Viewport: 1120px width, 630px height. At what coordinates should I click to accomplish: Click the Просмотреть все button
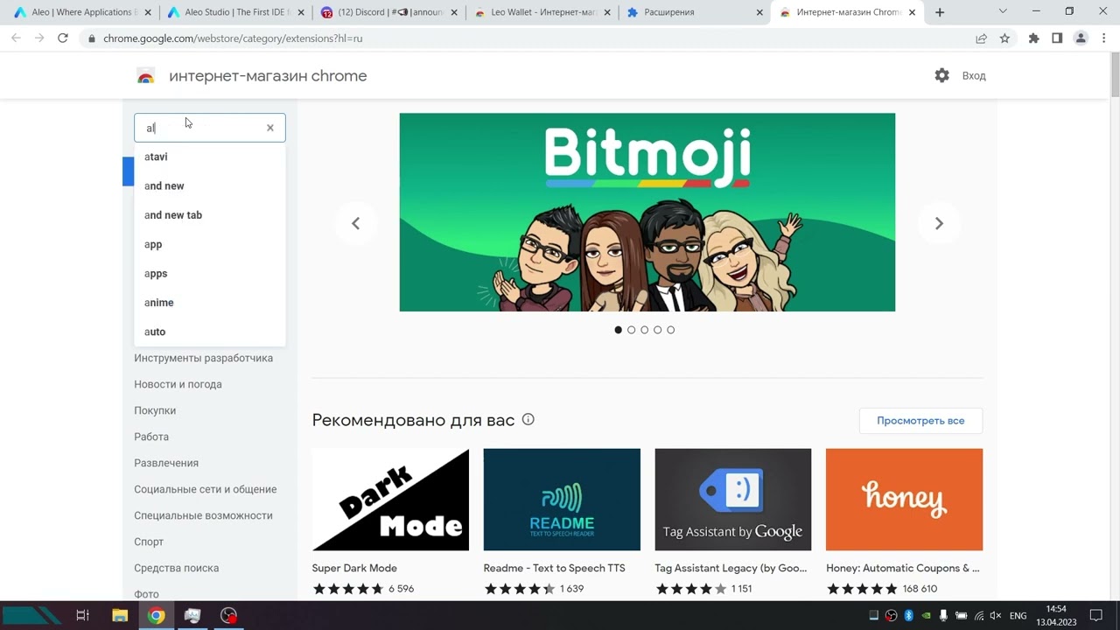coord(920,421)
